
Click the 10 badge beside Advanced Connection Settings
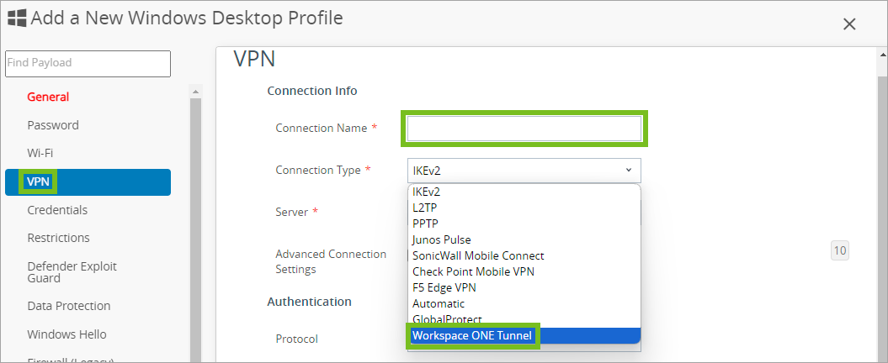click(840, 250)
